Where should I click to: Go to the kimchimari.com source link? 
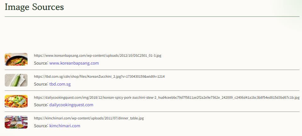click(x=65, y=126)
